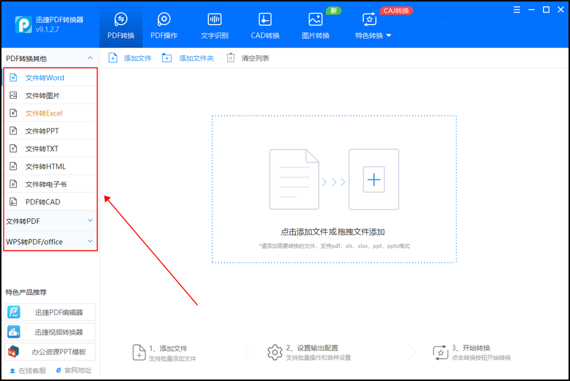Click the 设置输出配置 step text
The width and height of the screenshot is (570, 381).
318,348
